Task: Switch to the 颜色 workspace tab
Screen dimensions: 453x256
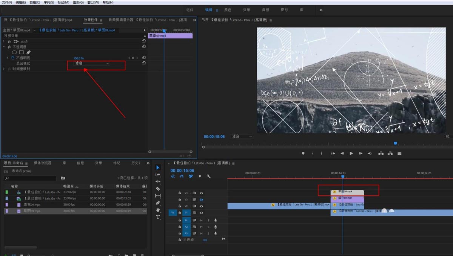Action: click(x=228, y=10)
